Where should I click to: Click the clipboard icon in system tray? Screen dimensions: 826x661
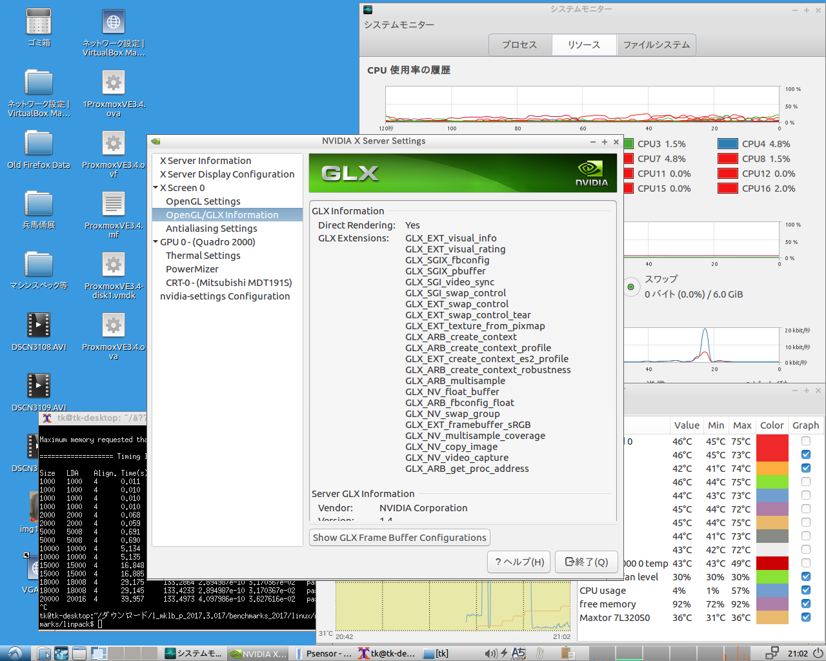click(567, 653)
